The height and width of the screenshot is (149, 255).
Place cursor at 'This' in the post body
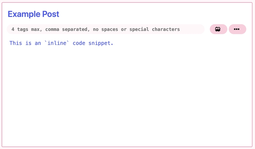(16, 43)
